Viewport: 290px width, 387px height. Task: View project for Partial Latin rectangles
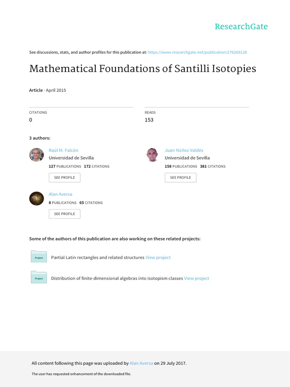tap(158, 257)
